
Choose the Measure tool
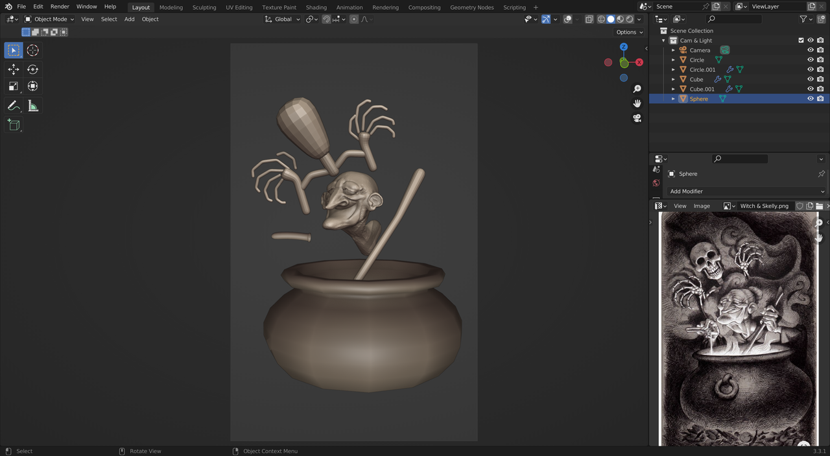pos(32,106)
